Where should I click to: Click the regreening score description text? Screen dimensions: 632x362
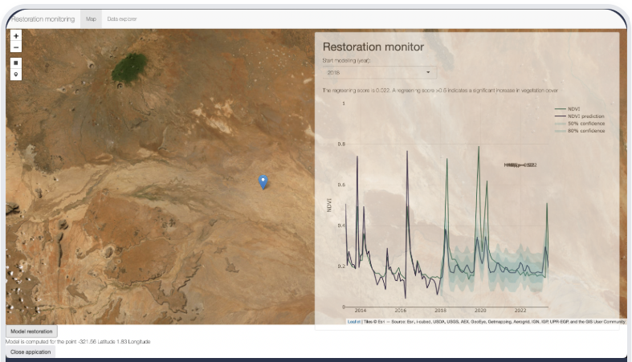440,91
